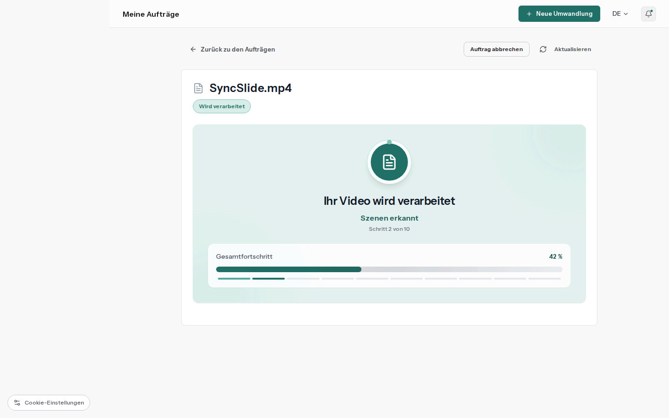The width and height of the screenshot is (669, 418).
Task: Click the Ihr Video wird verarbeitet heading
Action: (x=389, y=201)
